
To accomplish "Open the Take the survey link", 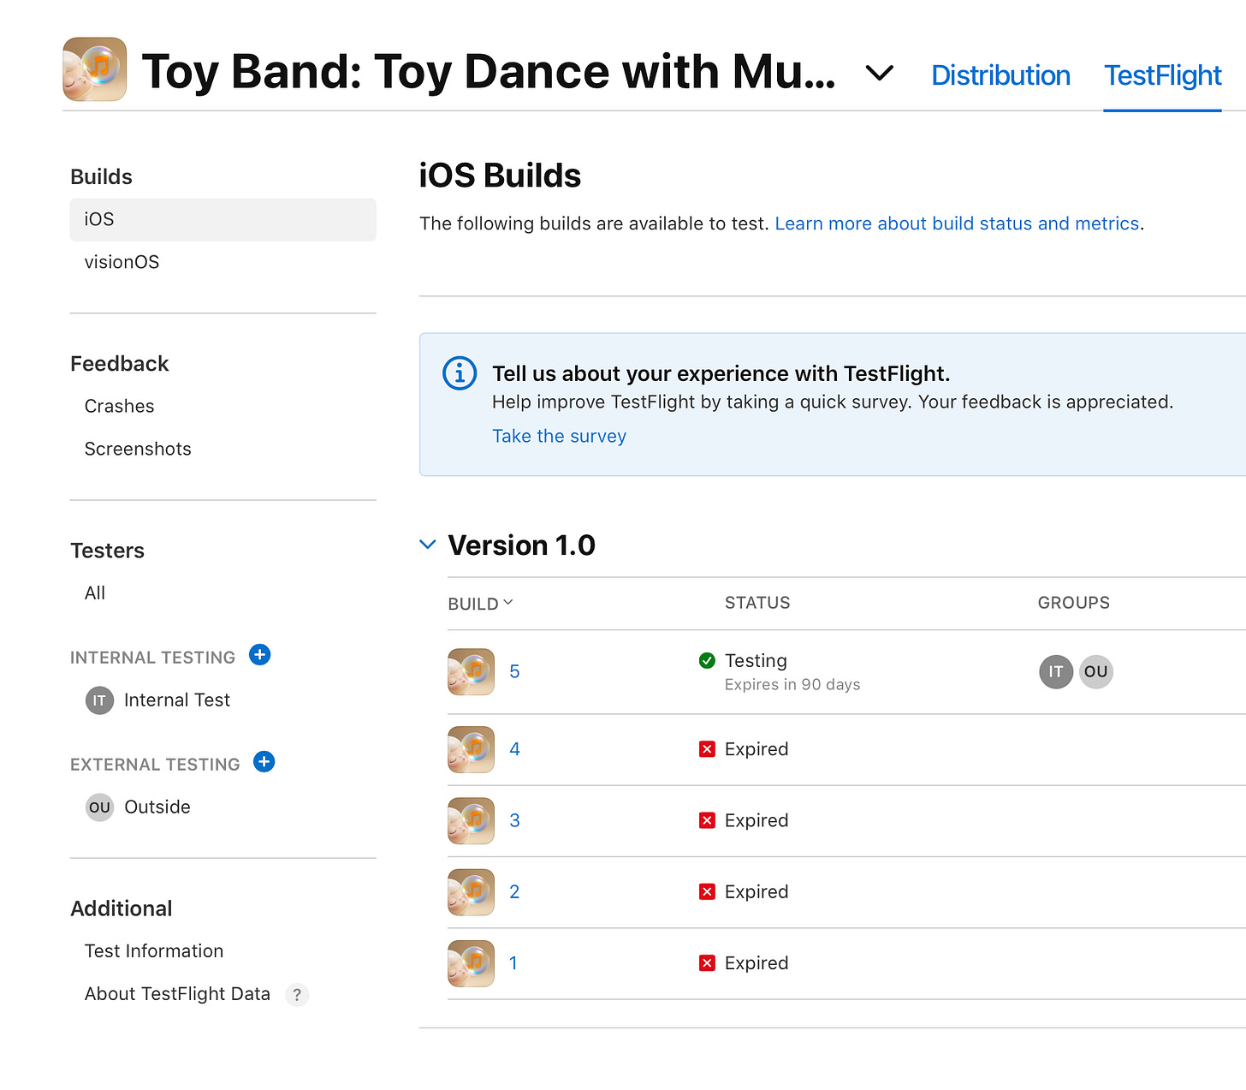I will (559, 436).
